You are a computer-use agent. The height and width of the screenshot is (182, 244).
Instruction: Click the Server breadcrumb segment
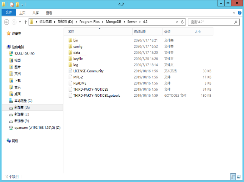(132, 22)
